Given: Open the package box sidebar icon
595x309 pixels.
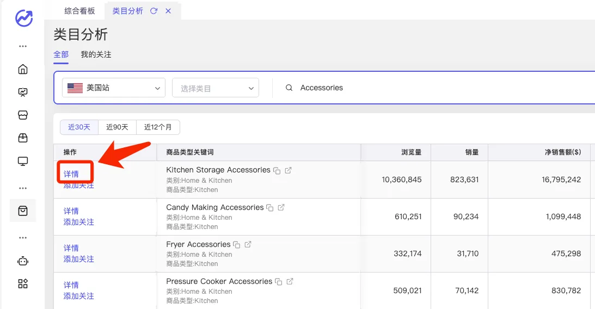Looking at the screenshot, I should pyautogui.click(x=23, y=138).
